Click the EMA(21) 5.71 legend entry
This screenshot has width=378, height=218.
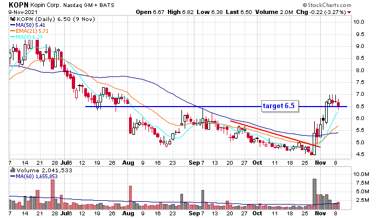[29, 31]
